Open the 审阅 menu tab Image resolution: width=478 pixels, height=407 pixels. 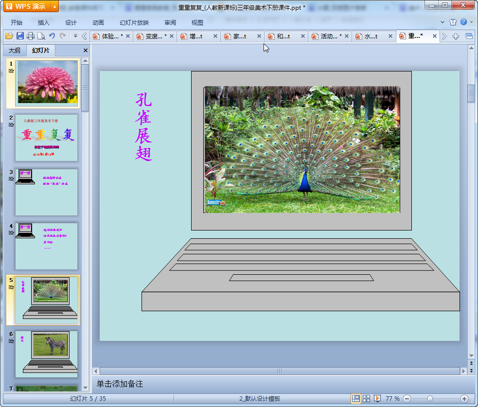click(x=170, y=22)
